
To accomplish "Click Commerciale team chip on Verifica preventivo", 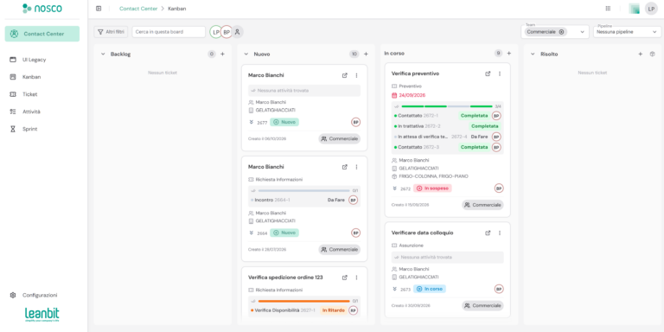I will 482,205.
